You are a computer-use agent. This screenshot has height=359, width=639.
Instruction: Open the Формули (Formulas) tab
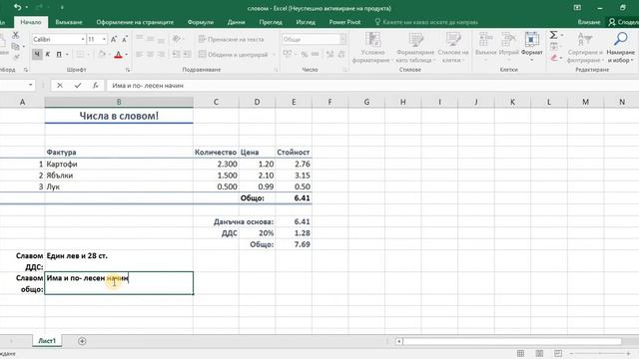click(201, 22)
